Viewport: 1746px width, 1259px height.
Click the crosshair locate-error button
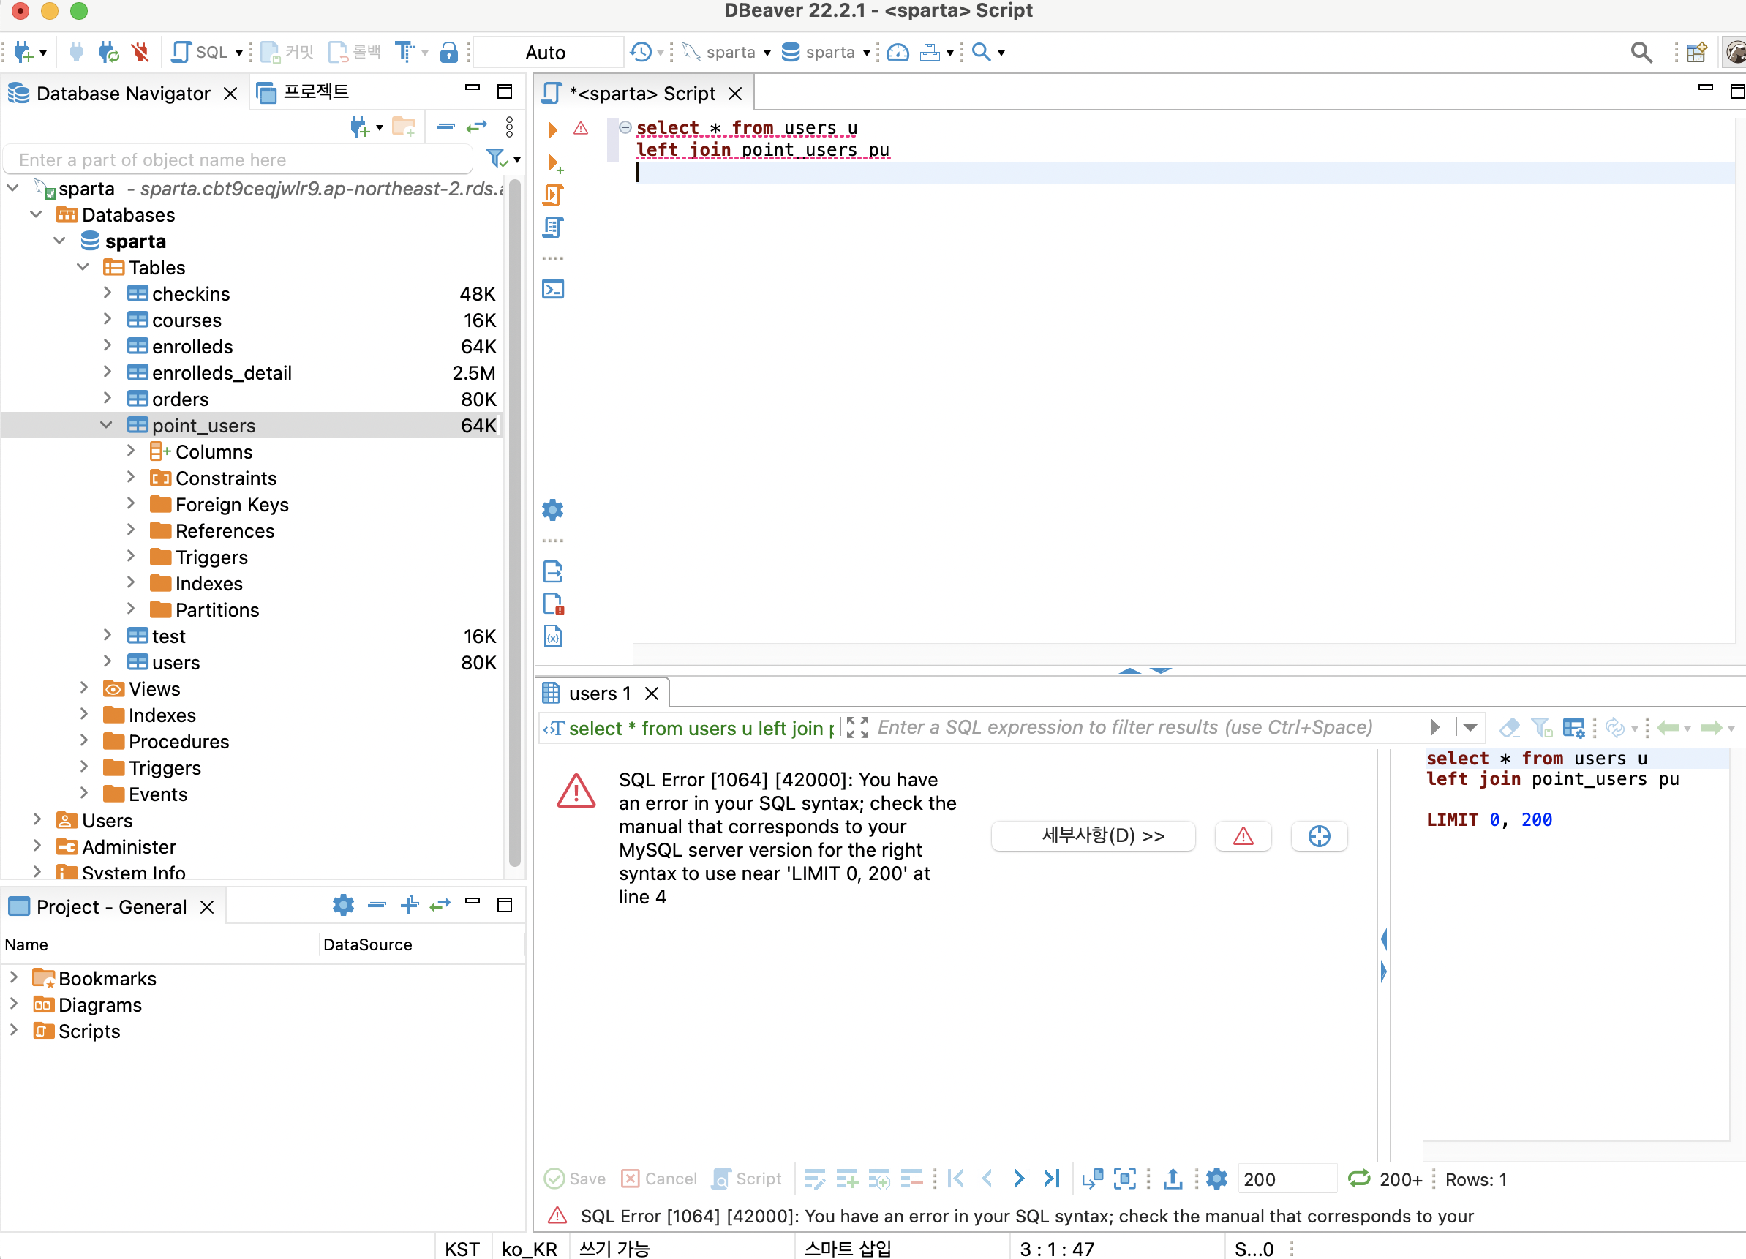click(x=1319, y=836)
